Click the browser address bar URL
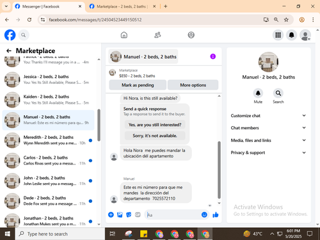The height and width of the screenshot is (240, 320). click(95, 20)
